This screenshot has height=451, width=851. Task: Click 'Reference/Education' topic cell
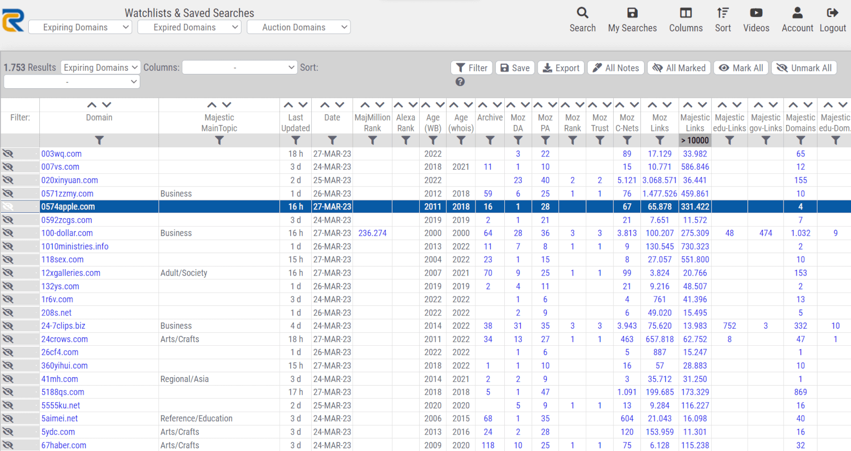(197, 419)
